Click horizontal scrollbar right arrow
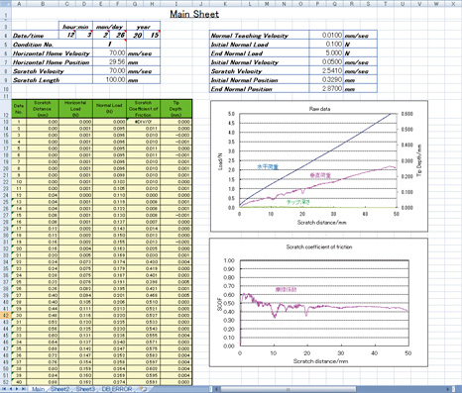Image resolution: width=462 pixels, height=393 pixels. 448,389
